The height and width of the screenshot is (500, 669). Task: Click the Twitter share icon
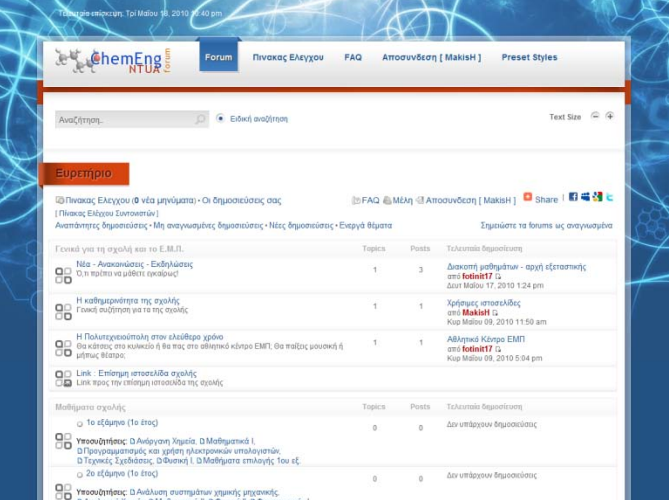[x=609, y=197]
